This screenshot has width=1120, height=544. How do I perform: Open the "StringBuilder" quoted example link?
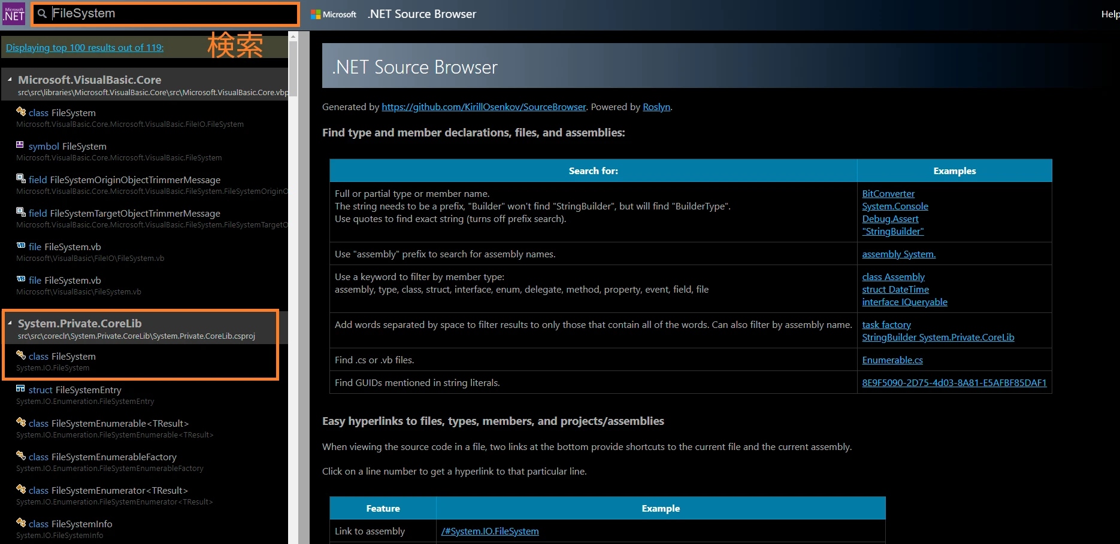click(x=892, y=231)
